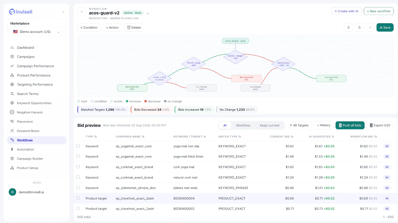Image resolution: width=398 pixels, height=223 pixels.
Task: Check the yoga mat thick 6mm row
Action: pos(78,156)
